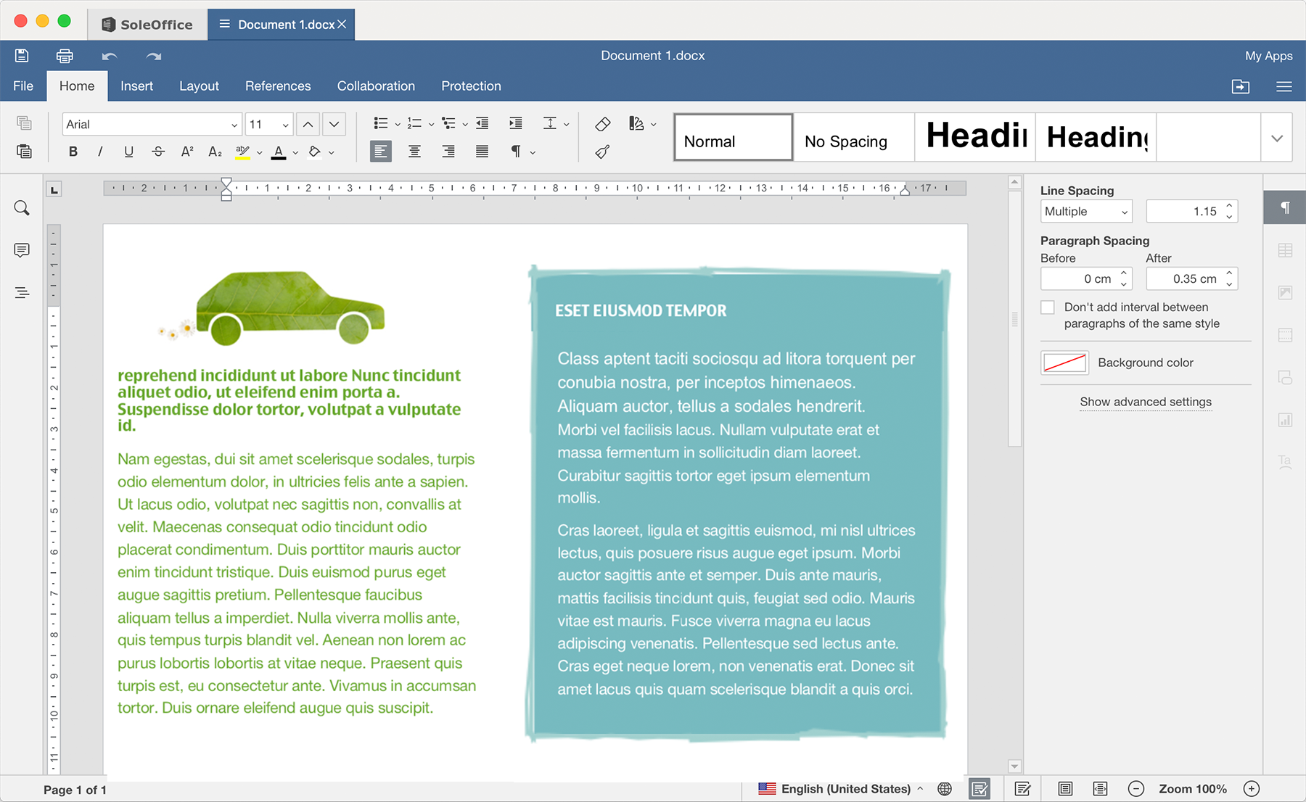The image size is (1306, 802).
Task: Click the Clear style eraser icon
Action: [x=602, y=124]
